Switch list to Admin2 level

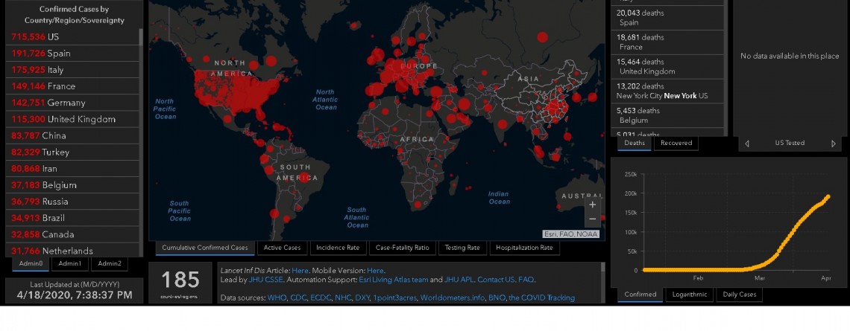[x=109, y=263]
